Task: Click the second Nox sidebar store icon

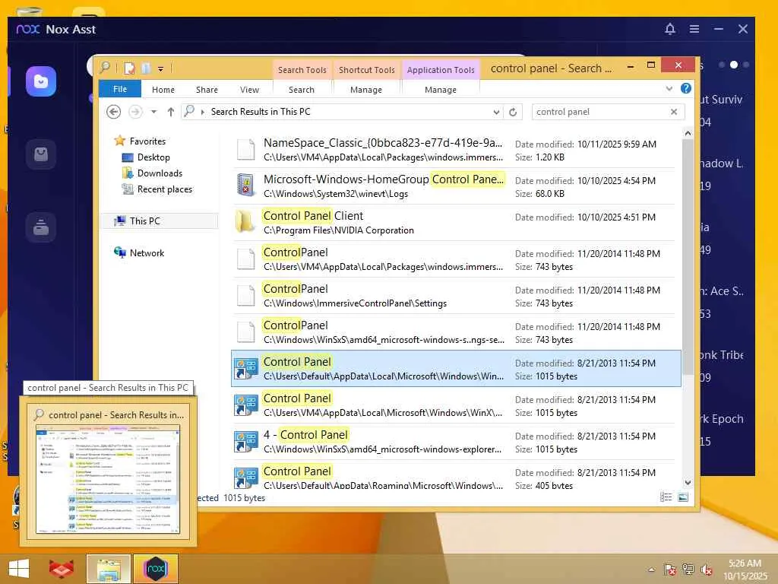Action: pos(41,154)
